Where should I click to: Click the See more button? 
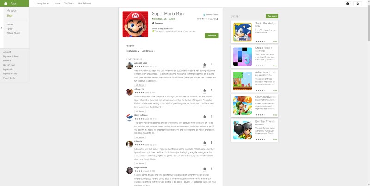point(272,16)
